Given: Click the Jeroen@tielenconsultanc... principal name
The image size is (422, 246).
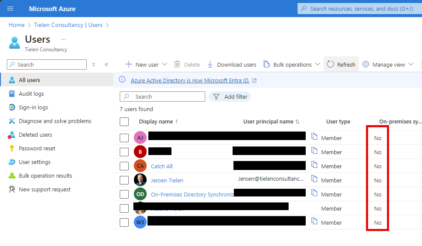Looking at the screenshot, I should (271, 179).
